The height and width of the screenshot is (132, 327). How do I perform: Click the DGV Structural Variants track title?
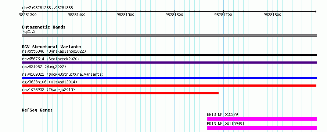point(51,47)
